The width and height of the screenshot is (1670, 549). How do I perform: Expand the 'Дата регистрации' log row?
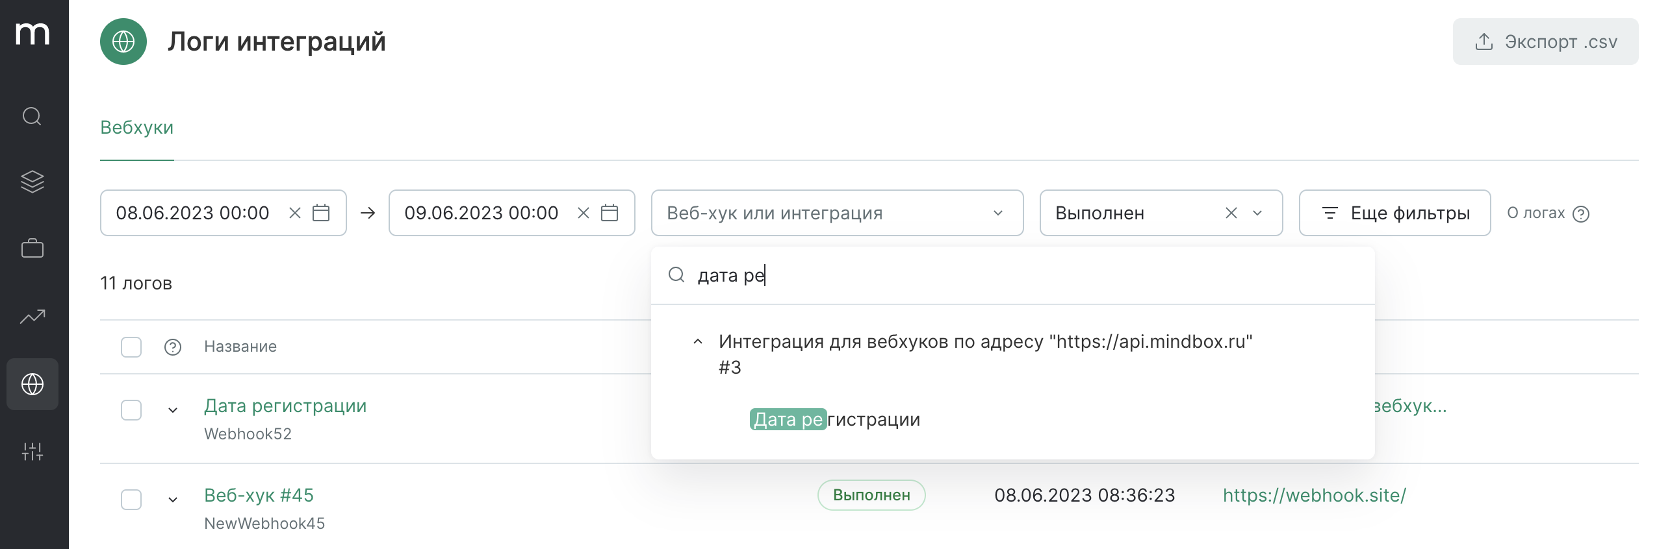click(173, 410)
